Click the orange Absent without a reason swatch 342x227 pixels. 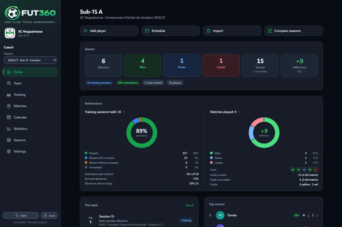[86, 163]
